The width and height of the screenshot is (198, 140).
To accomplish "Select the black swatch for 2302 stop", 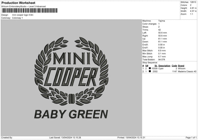I will pos(150,71).
